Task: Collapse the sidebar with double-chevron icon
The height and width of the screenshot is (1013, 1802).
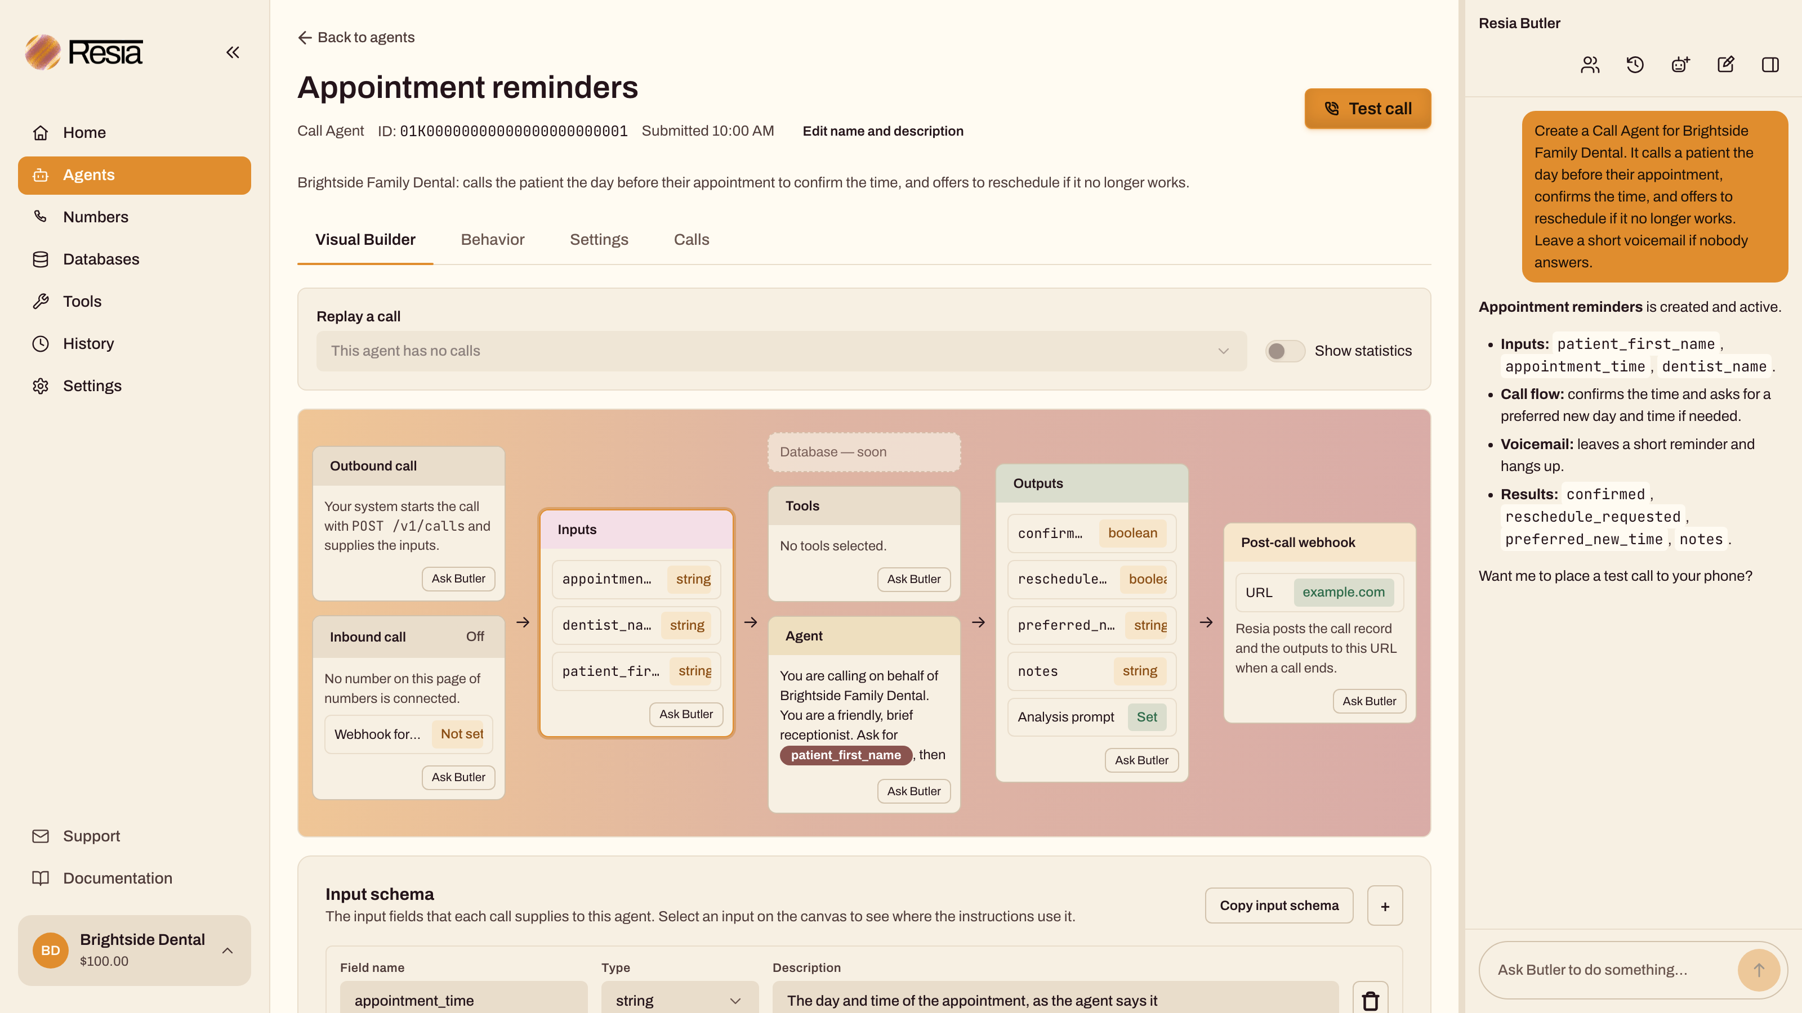Action: (x=233, y=52)
